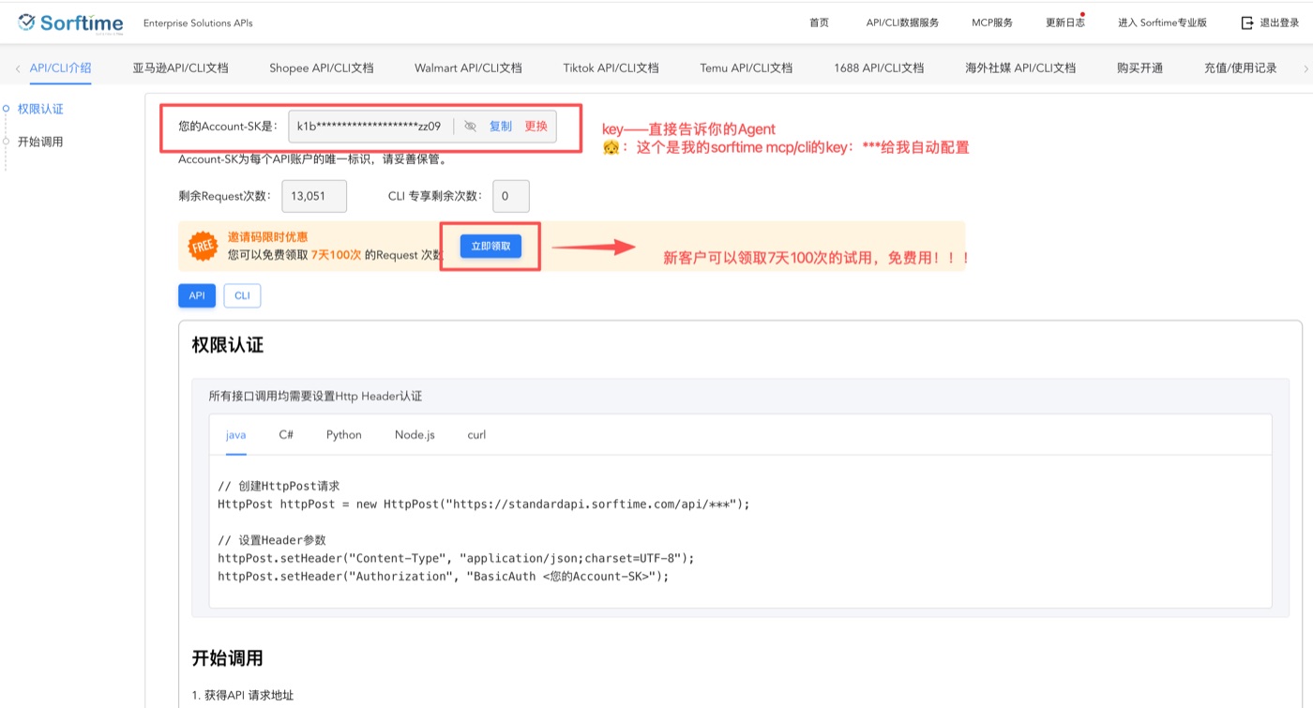This screenshot has height=708, width=1313.
Task: Switch to the Walmart API/CLI文档 tab
Action: pyautogui.click(x=468, y=68)
